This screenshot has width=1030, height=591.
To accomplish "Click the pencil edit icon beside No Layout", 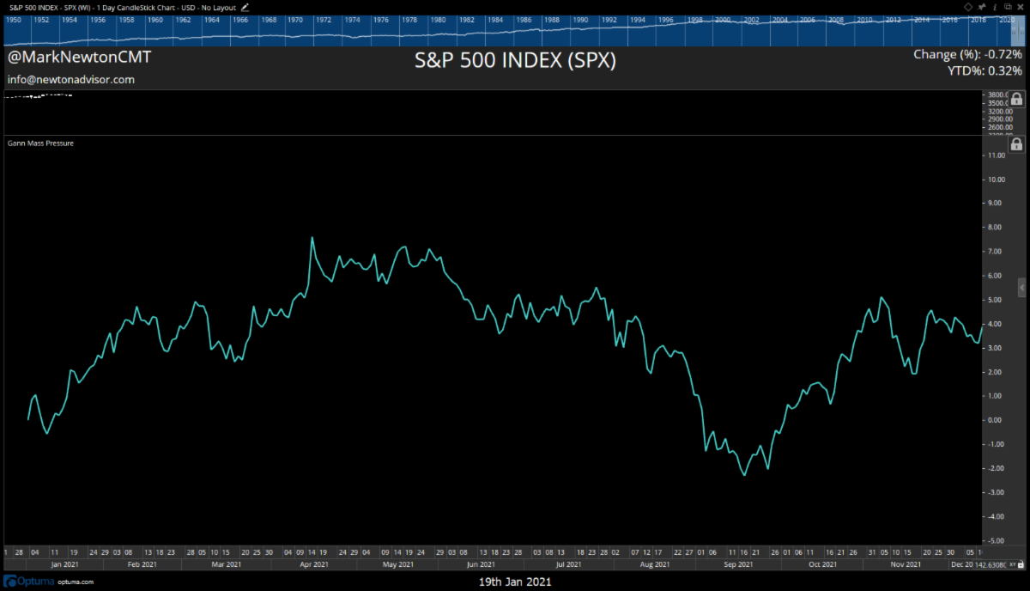I will point(245,7).
